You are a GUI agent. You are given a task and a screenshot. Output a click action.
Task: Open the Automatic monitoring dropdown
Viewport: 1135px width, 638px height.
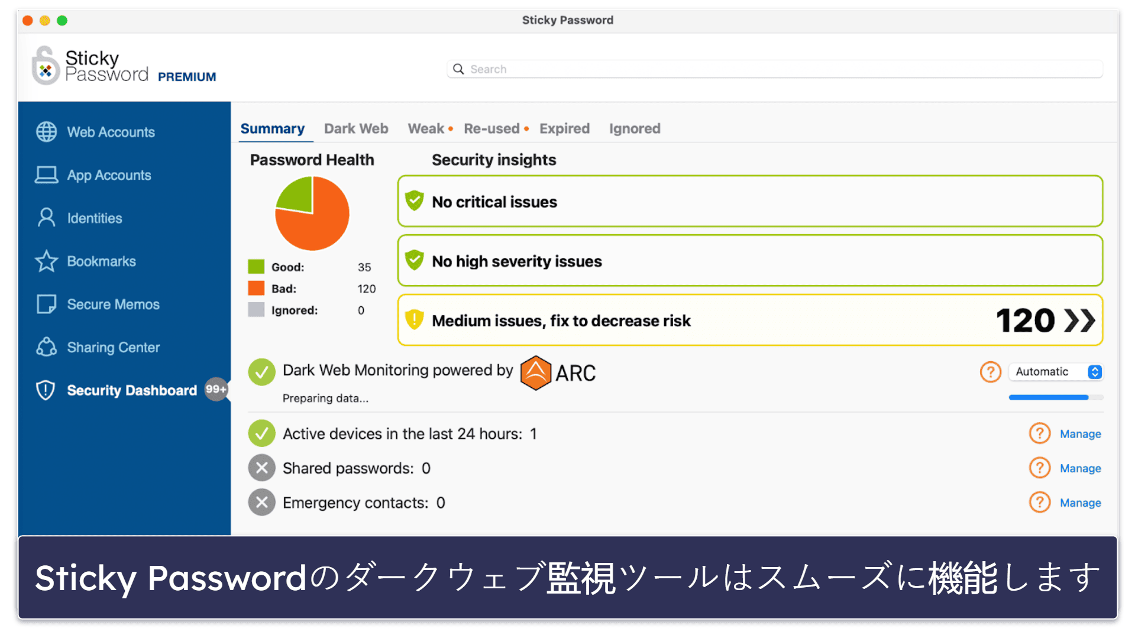coord(1055,372)
